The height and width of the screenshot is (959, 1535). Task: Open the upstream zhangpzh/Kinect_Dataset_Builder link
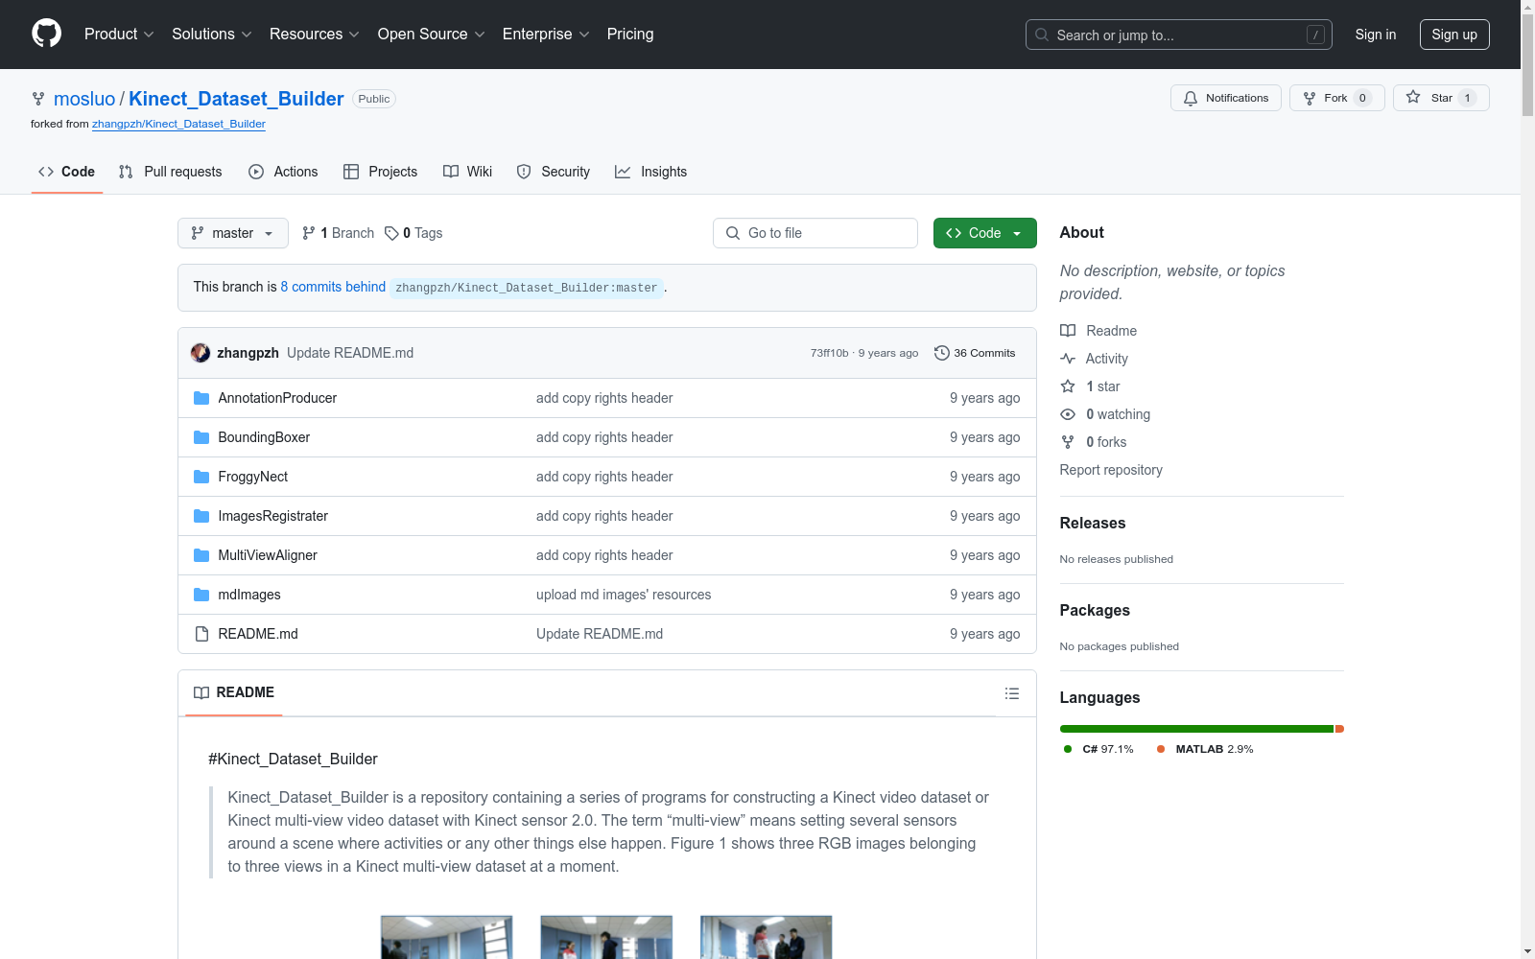click(178, 124)
